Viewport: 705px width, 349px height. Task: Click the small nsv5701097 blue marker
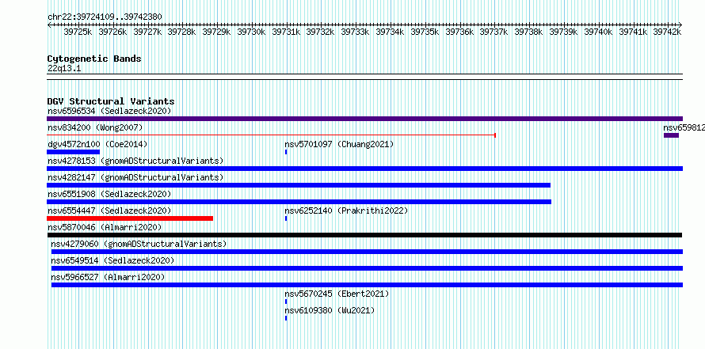(x=286, y=152)
